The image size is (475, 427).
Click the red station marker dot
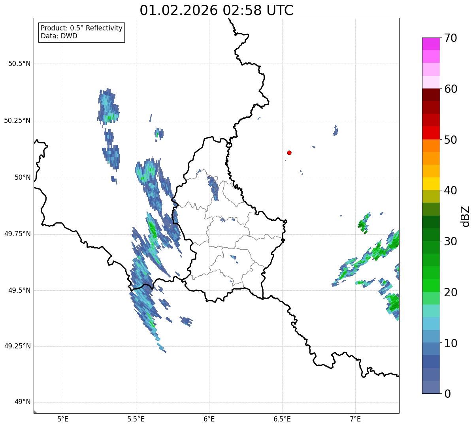pyautogui.click(x=289, y=152)
